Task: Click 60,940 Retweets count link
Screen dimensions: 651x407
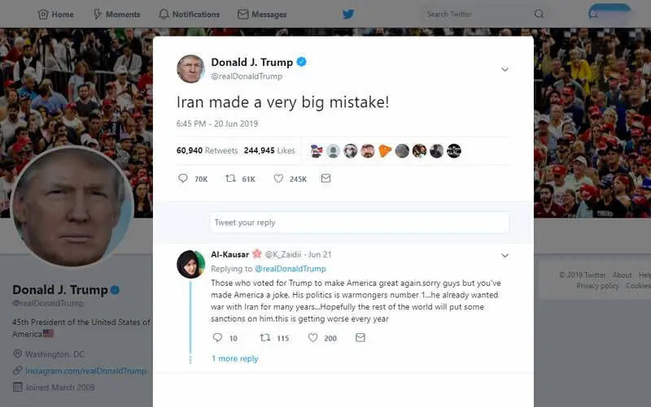Action: coord(207,150)
